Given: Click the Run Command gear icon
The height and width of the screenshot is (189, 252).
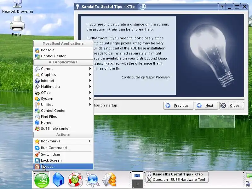Looking at the screenshot, I should tap(37, 148).
